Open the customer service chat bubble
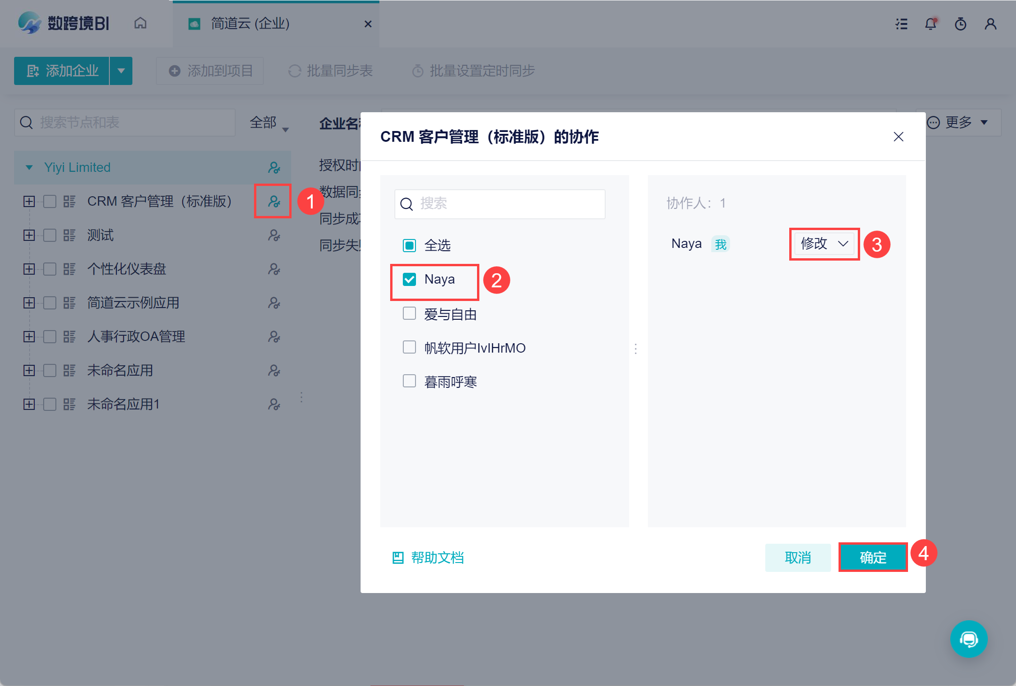 coord(969,639)
